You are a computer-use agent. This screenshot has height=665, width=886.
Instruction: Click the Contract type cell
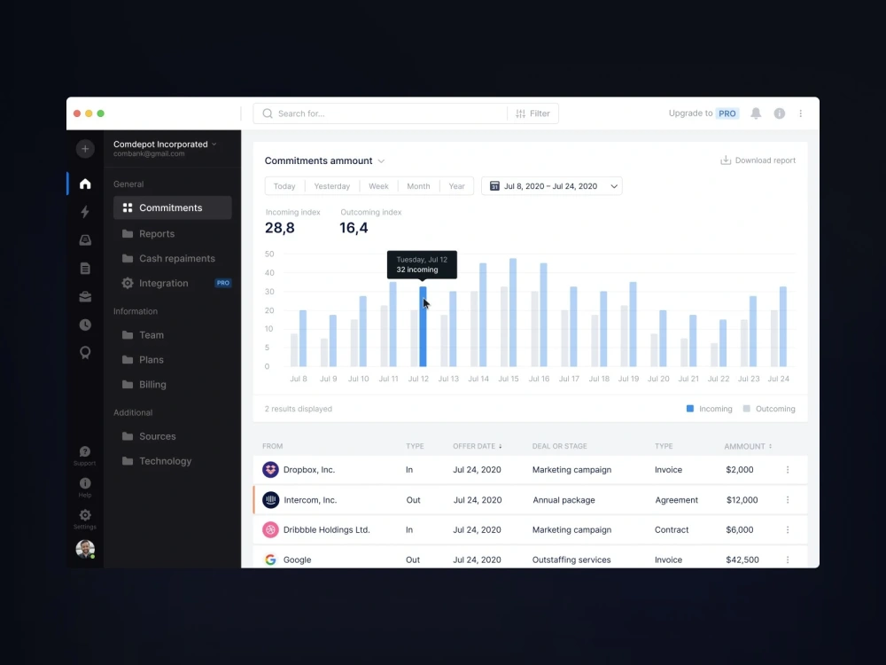[x=672, y=530]
